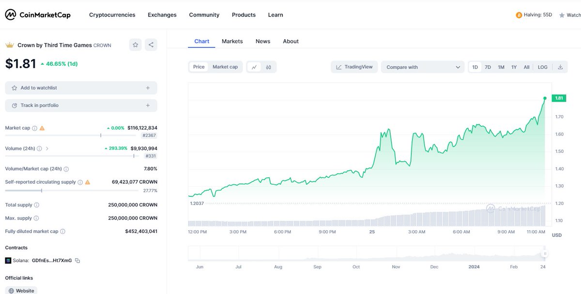Select the candlestick chart view icon
581x294 pixels.
pyautogui.click(x=268, y=67)
